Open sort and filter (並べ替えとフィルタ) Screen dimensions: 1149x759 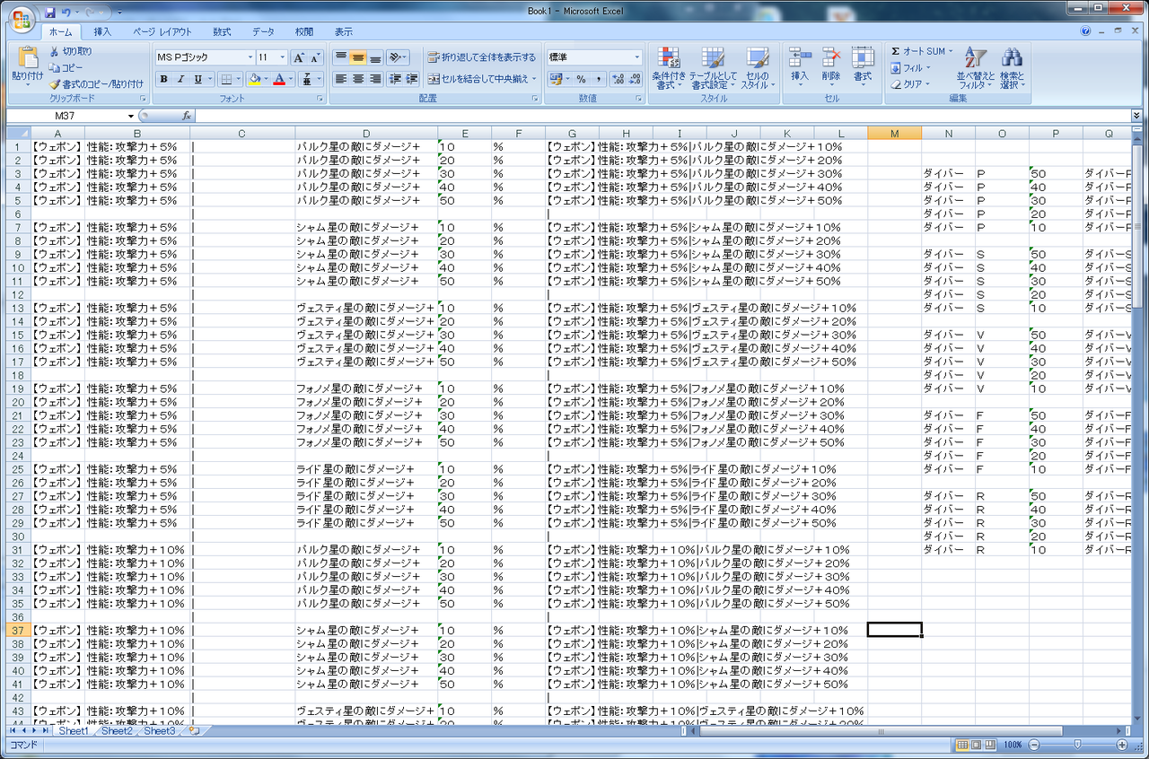click(976, 67)
